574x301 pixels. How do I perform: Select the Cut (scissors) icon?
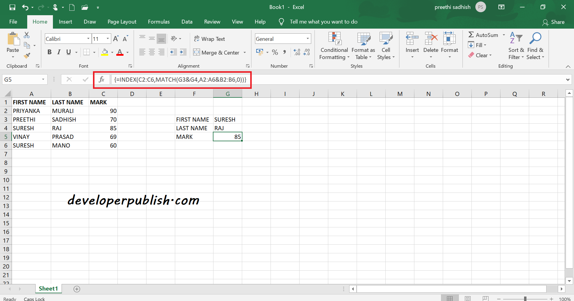(26, 35)
